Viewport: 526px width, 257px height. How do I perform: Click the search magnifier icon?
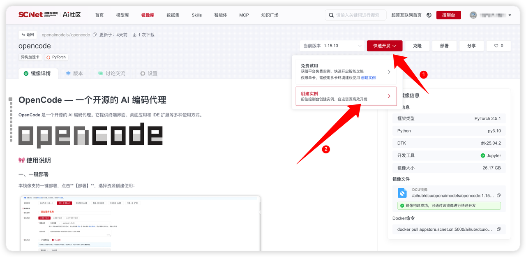pyautogui.click(x=331, y=15)
